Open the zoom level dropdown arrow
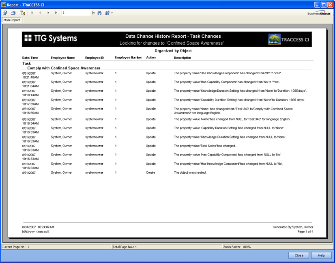 coord(112,13)
